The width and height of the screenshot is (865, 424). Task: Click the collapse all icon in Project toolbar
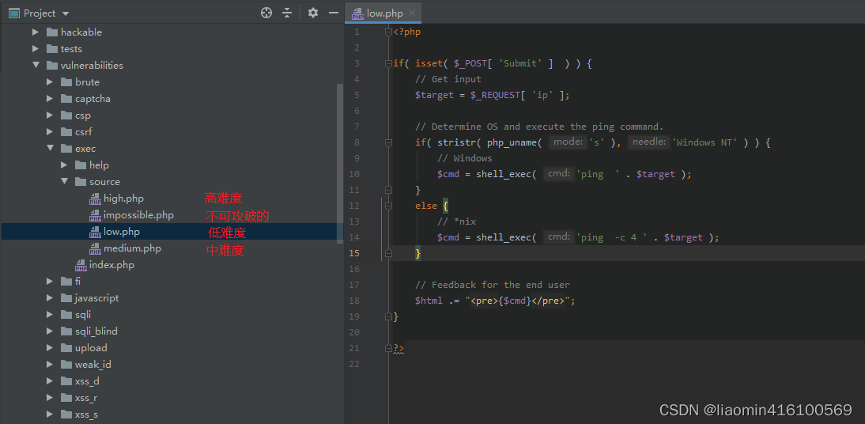pyautogui.click(x=287, y=13)
